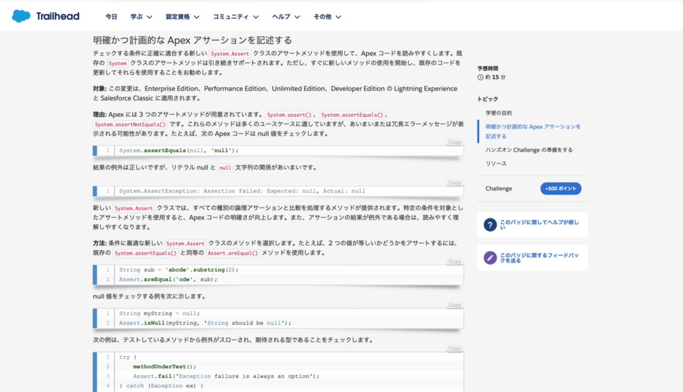The height and width of the screenshot is (392, 683).
Task: Open the 今日 menu item
Action: tap(111, 17)
